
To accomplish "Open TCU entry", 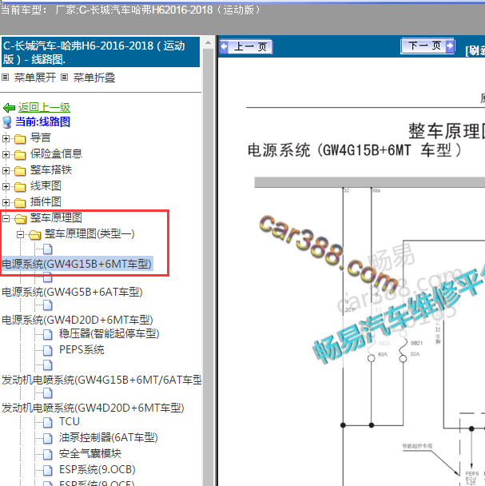I will point(70,422).
